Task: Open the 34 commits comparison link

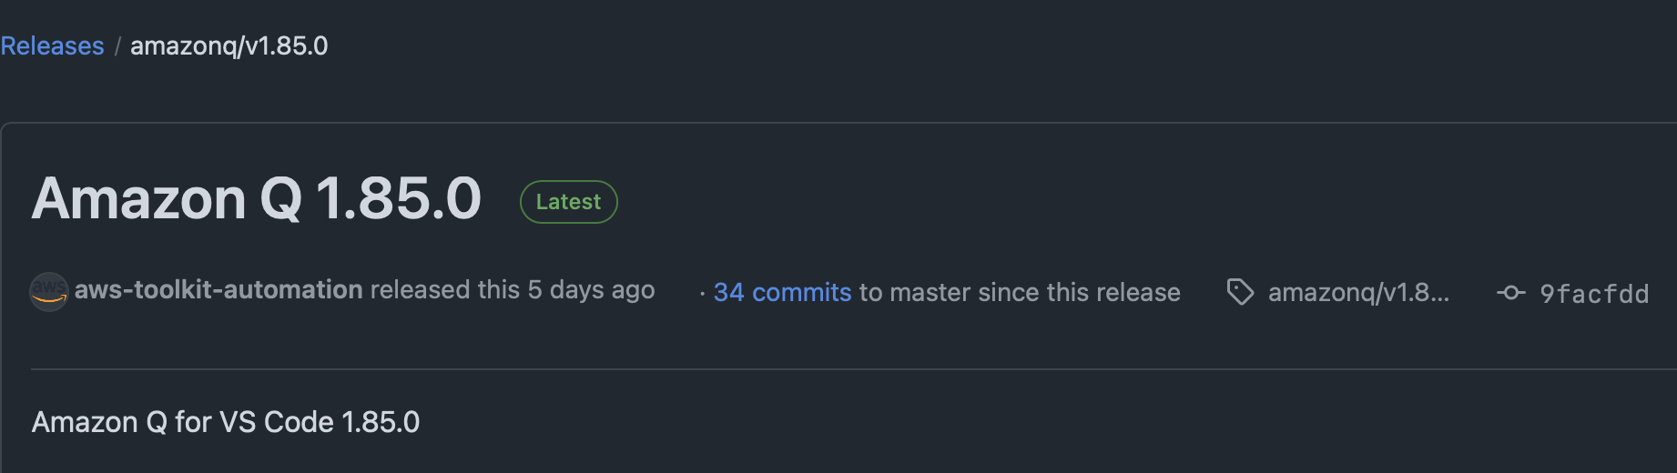Action: pos(782,292)
